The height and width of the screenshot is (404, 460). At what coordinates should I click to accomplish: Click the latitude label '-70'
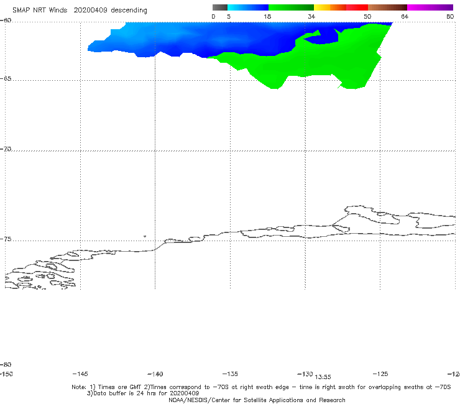click(x=6, y=149)
